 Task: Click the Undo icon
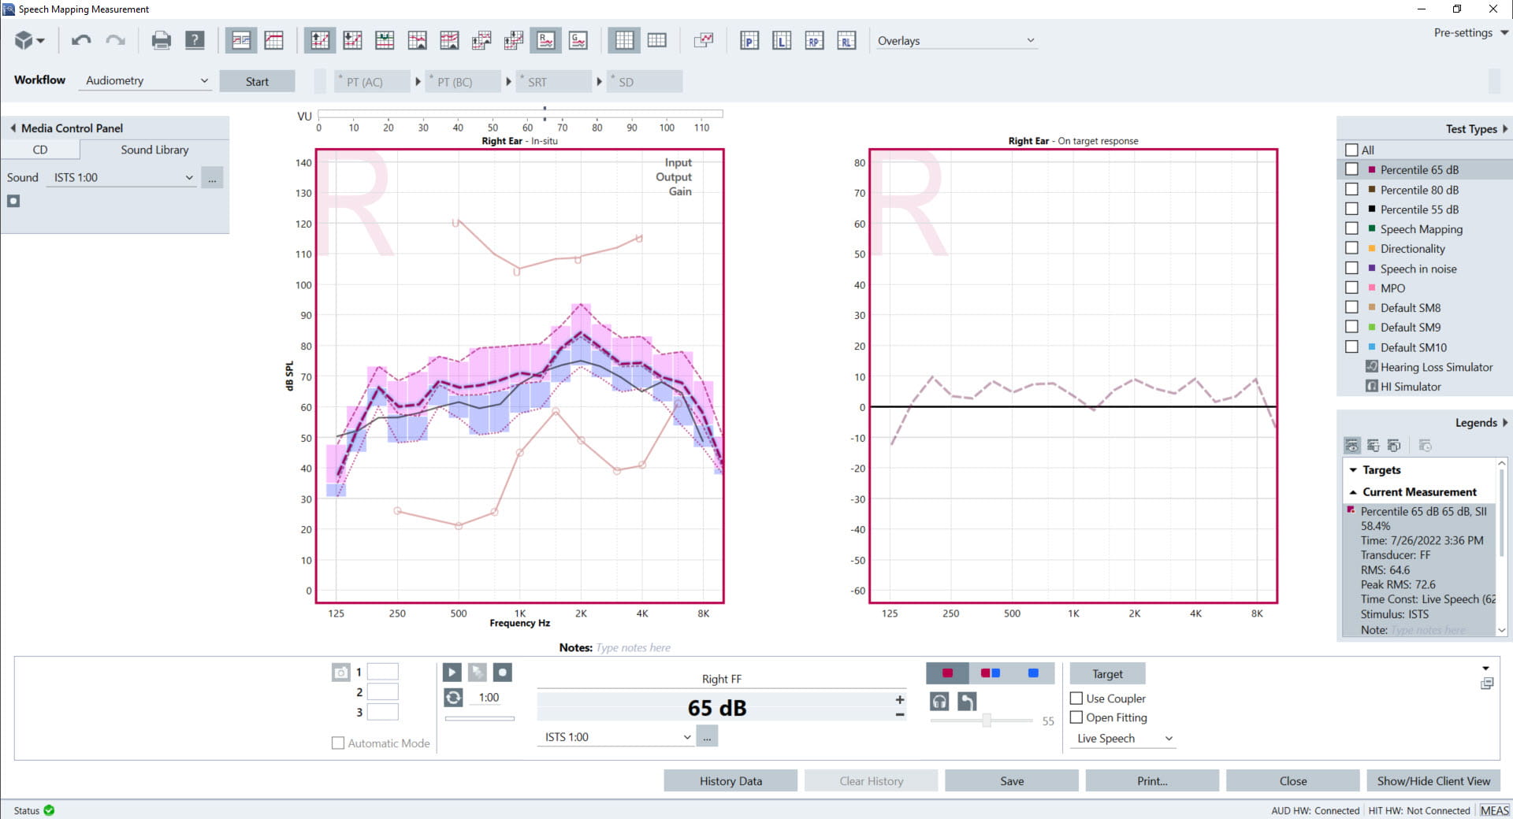point(80,39)
